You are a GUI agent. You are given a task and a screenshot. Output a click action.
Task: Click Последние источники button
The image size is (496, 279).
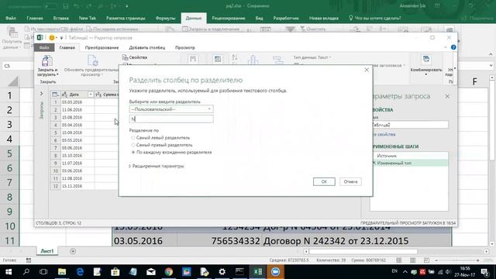112,29
